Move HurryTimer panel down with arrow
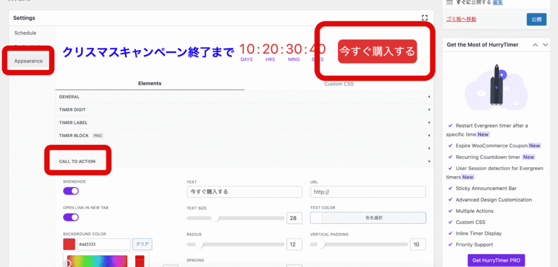 545,45
